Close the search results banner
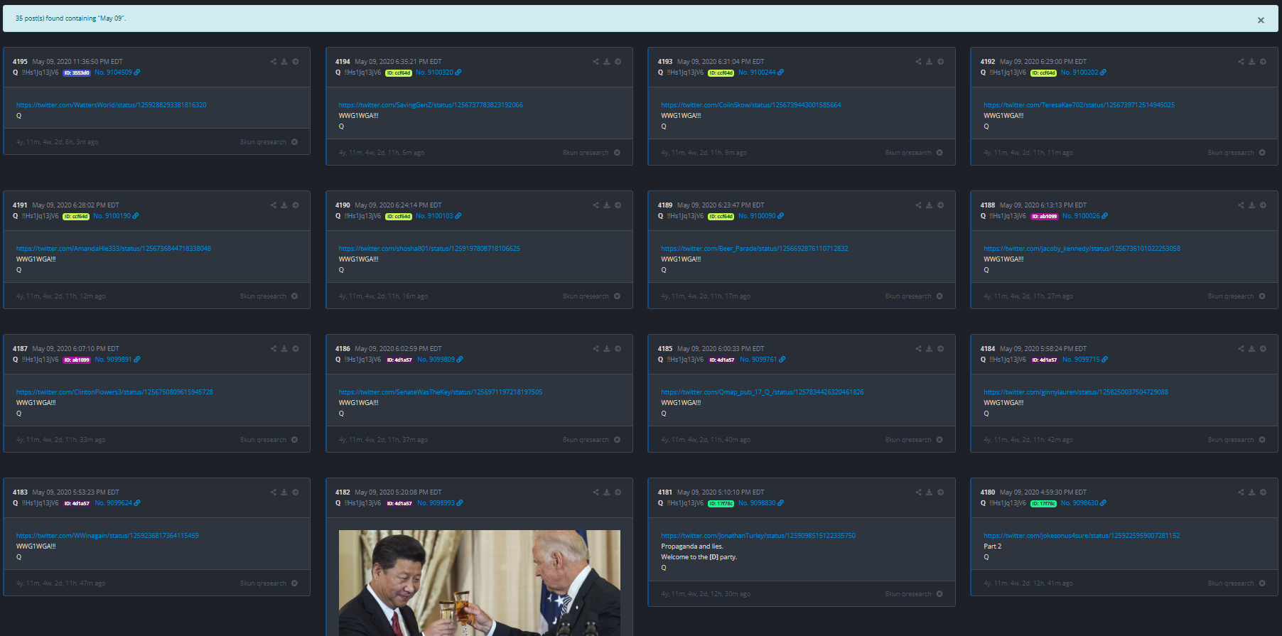The width and height of the screenshot is (1282, 636). 1261,20
